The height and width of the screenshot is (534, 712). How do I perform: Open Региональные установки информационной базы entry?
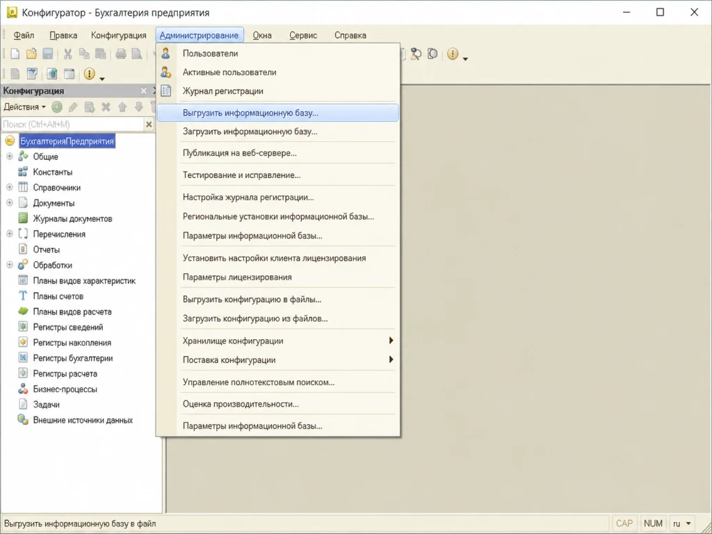278,217
